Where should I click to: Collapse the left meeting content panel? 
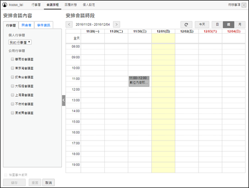click(63, 100)
